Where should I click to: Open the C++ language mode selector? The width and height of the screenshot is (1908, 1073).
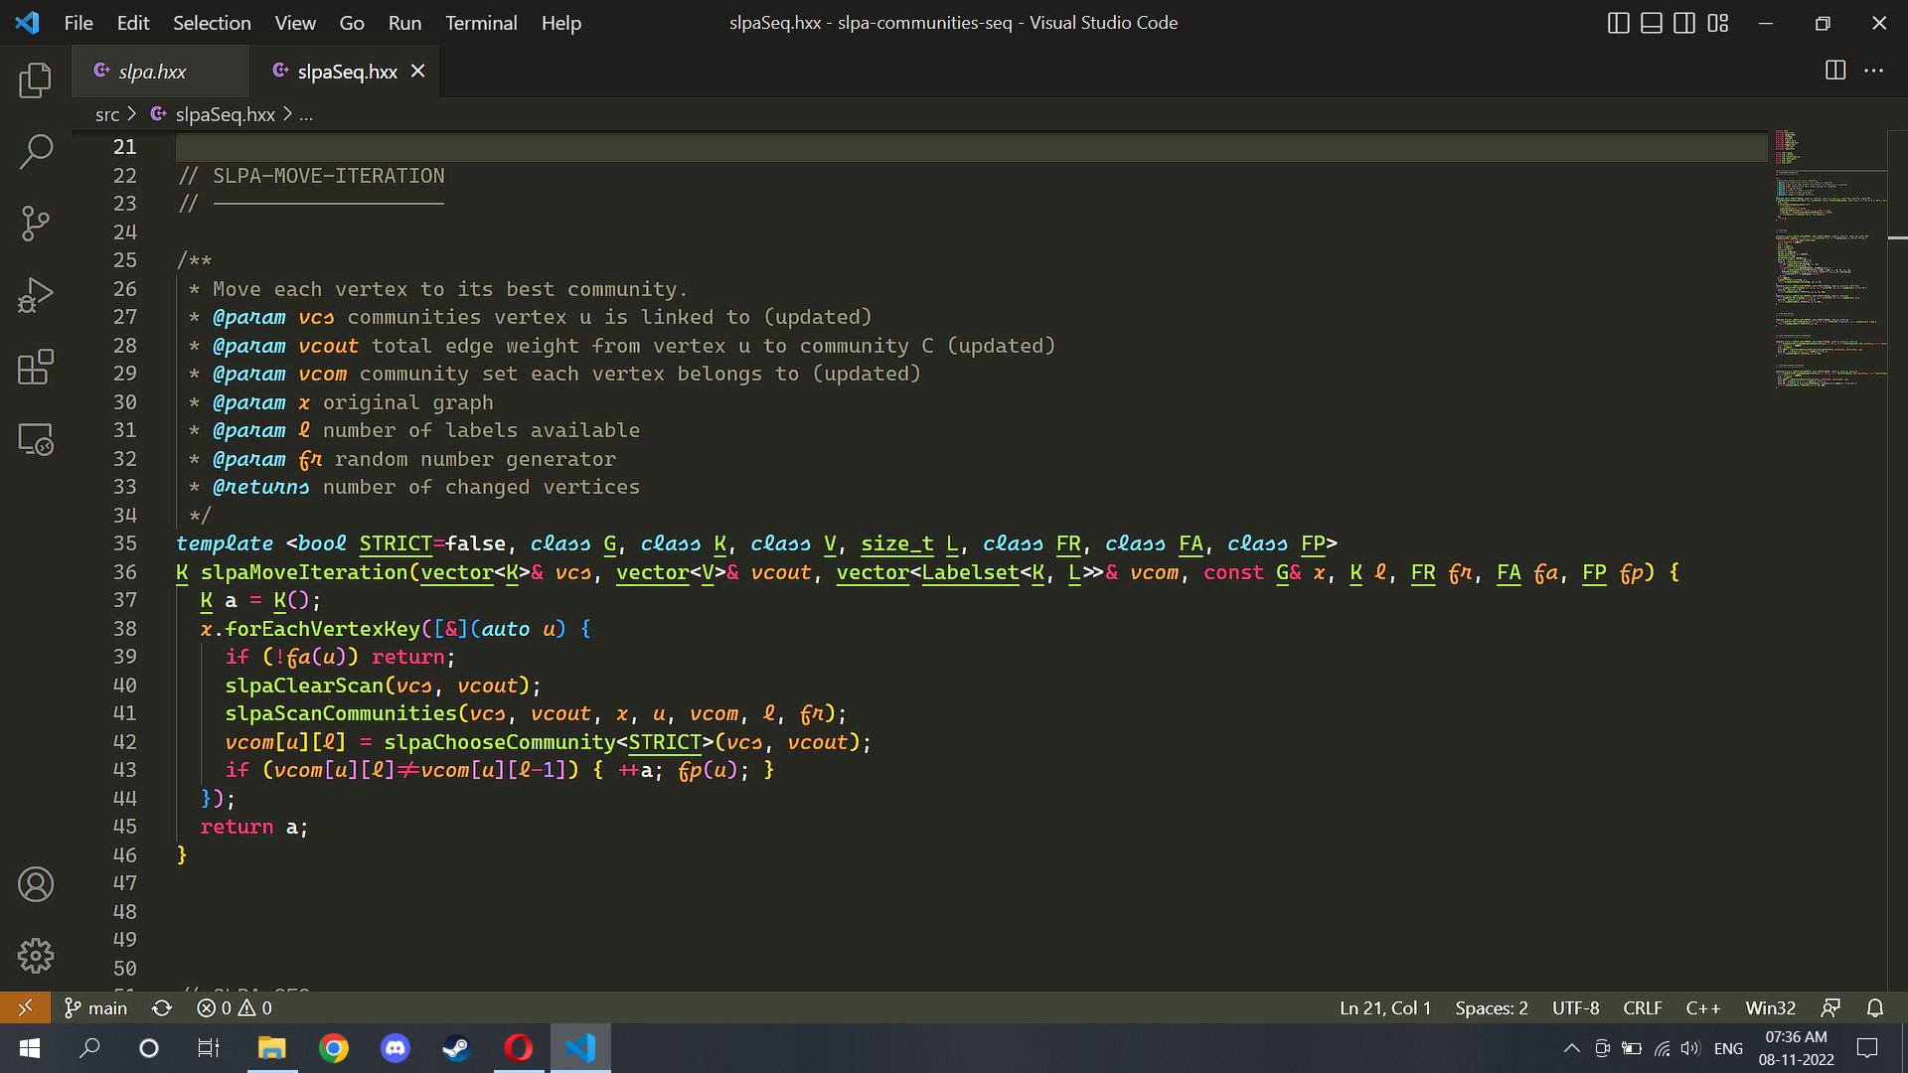(1703, 1007)
